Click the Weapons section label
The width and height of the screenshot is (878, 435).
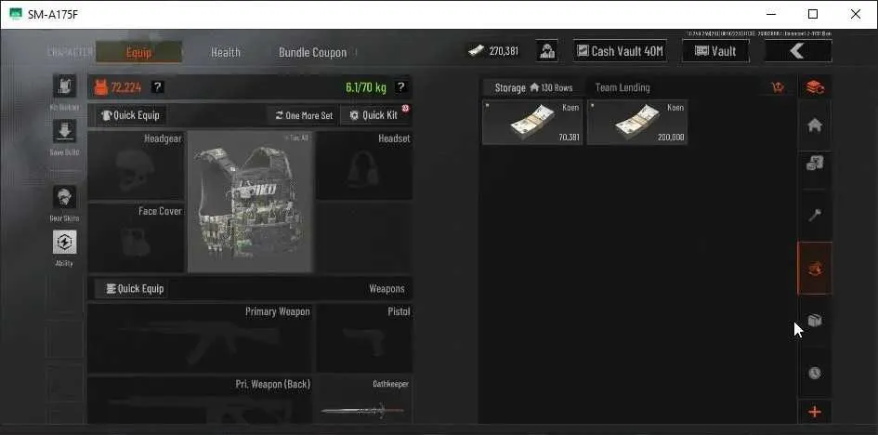click(387, 289)
